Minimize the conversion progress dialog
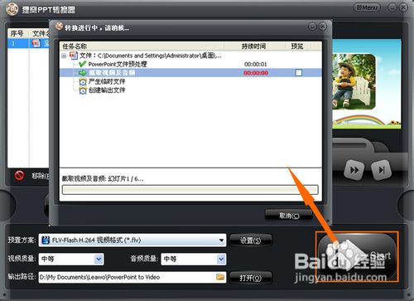 click(312, 27)
